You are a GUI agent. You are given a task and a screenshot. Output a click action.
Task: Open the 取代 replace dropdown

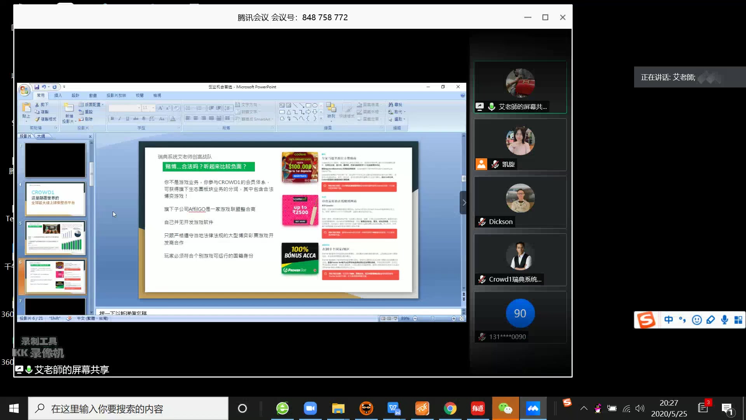[x=397, y=112]
